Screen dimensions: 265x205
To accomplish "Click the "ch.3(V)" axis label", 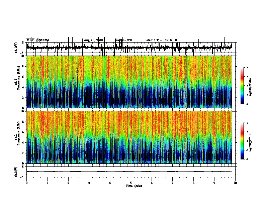I will click(x=16, y=172).
